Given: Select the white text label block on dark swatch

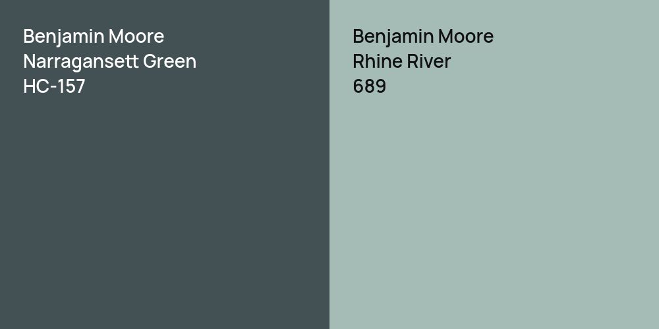Looking at the screenshot, I should 109,61.
